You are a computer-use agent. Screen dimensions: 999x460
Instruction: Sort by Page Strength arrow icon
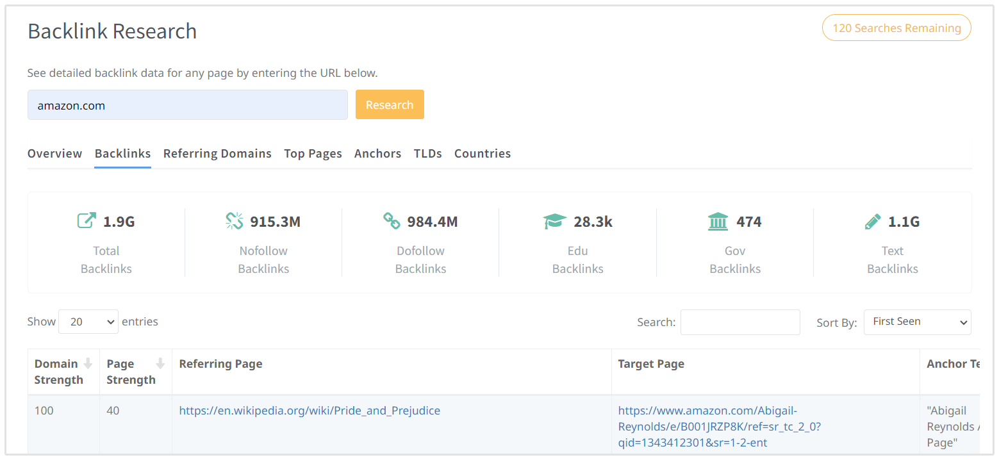tap(160, 364)
